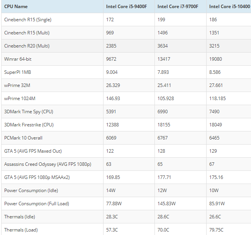251x235 pixels.
Task: Click the Thermals (Load) row label
Action: (x=21, y=230)
